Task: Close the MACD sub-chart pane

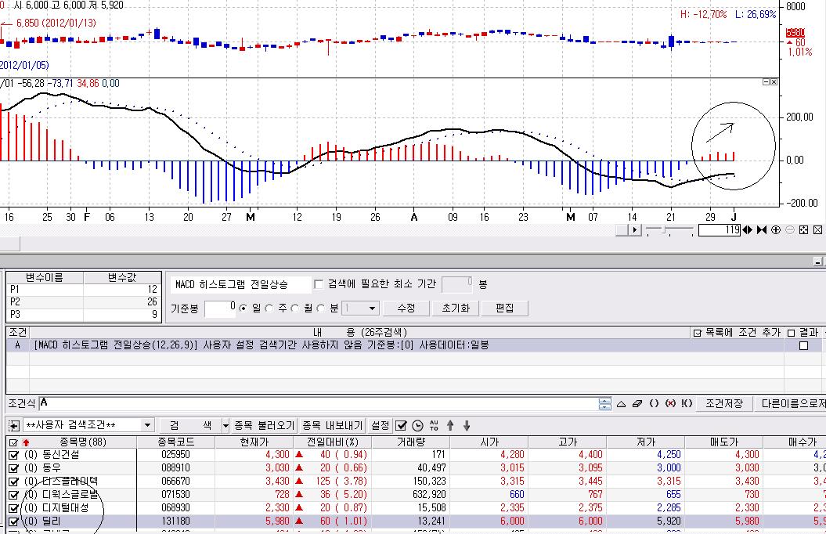Action: 774,82
